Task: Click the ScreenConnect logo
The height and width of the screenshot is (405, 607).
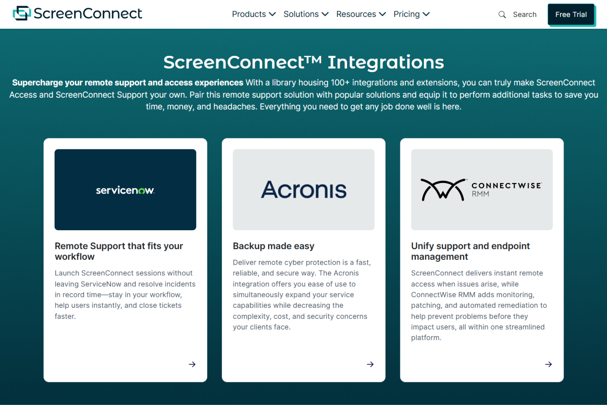Action: tap(77, 14)
